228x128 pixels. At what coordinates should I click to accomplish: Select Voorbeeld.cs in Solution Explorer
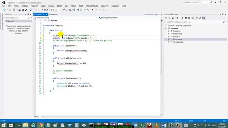[x=178, y=42]
